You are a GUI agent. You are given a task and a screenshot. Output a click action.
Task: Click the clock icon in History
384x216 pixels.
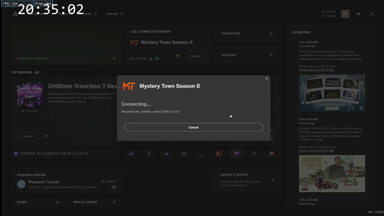271,55
